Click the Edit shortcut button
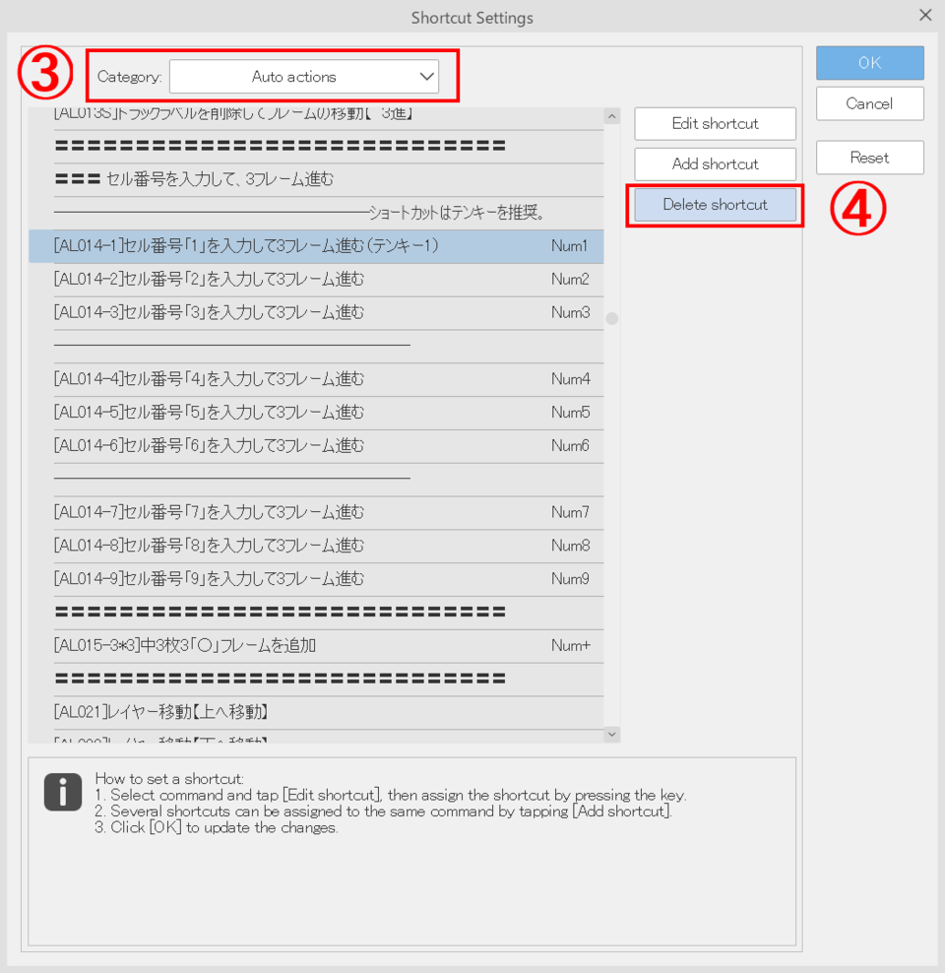 pyautogui.click(x=715, y=123)
